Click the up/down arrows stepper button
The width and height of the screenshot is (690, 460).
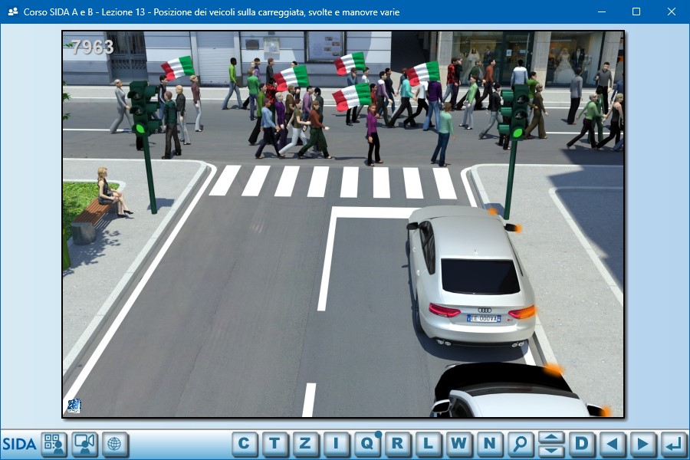pyautogui.click(x=551, y=443)
